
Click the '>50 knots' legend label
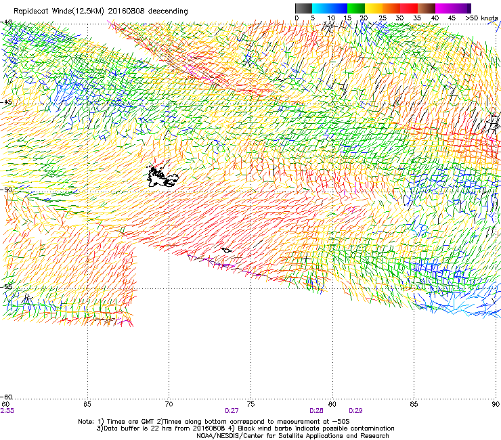tap(481, 18)
